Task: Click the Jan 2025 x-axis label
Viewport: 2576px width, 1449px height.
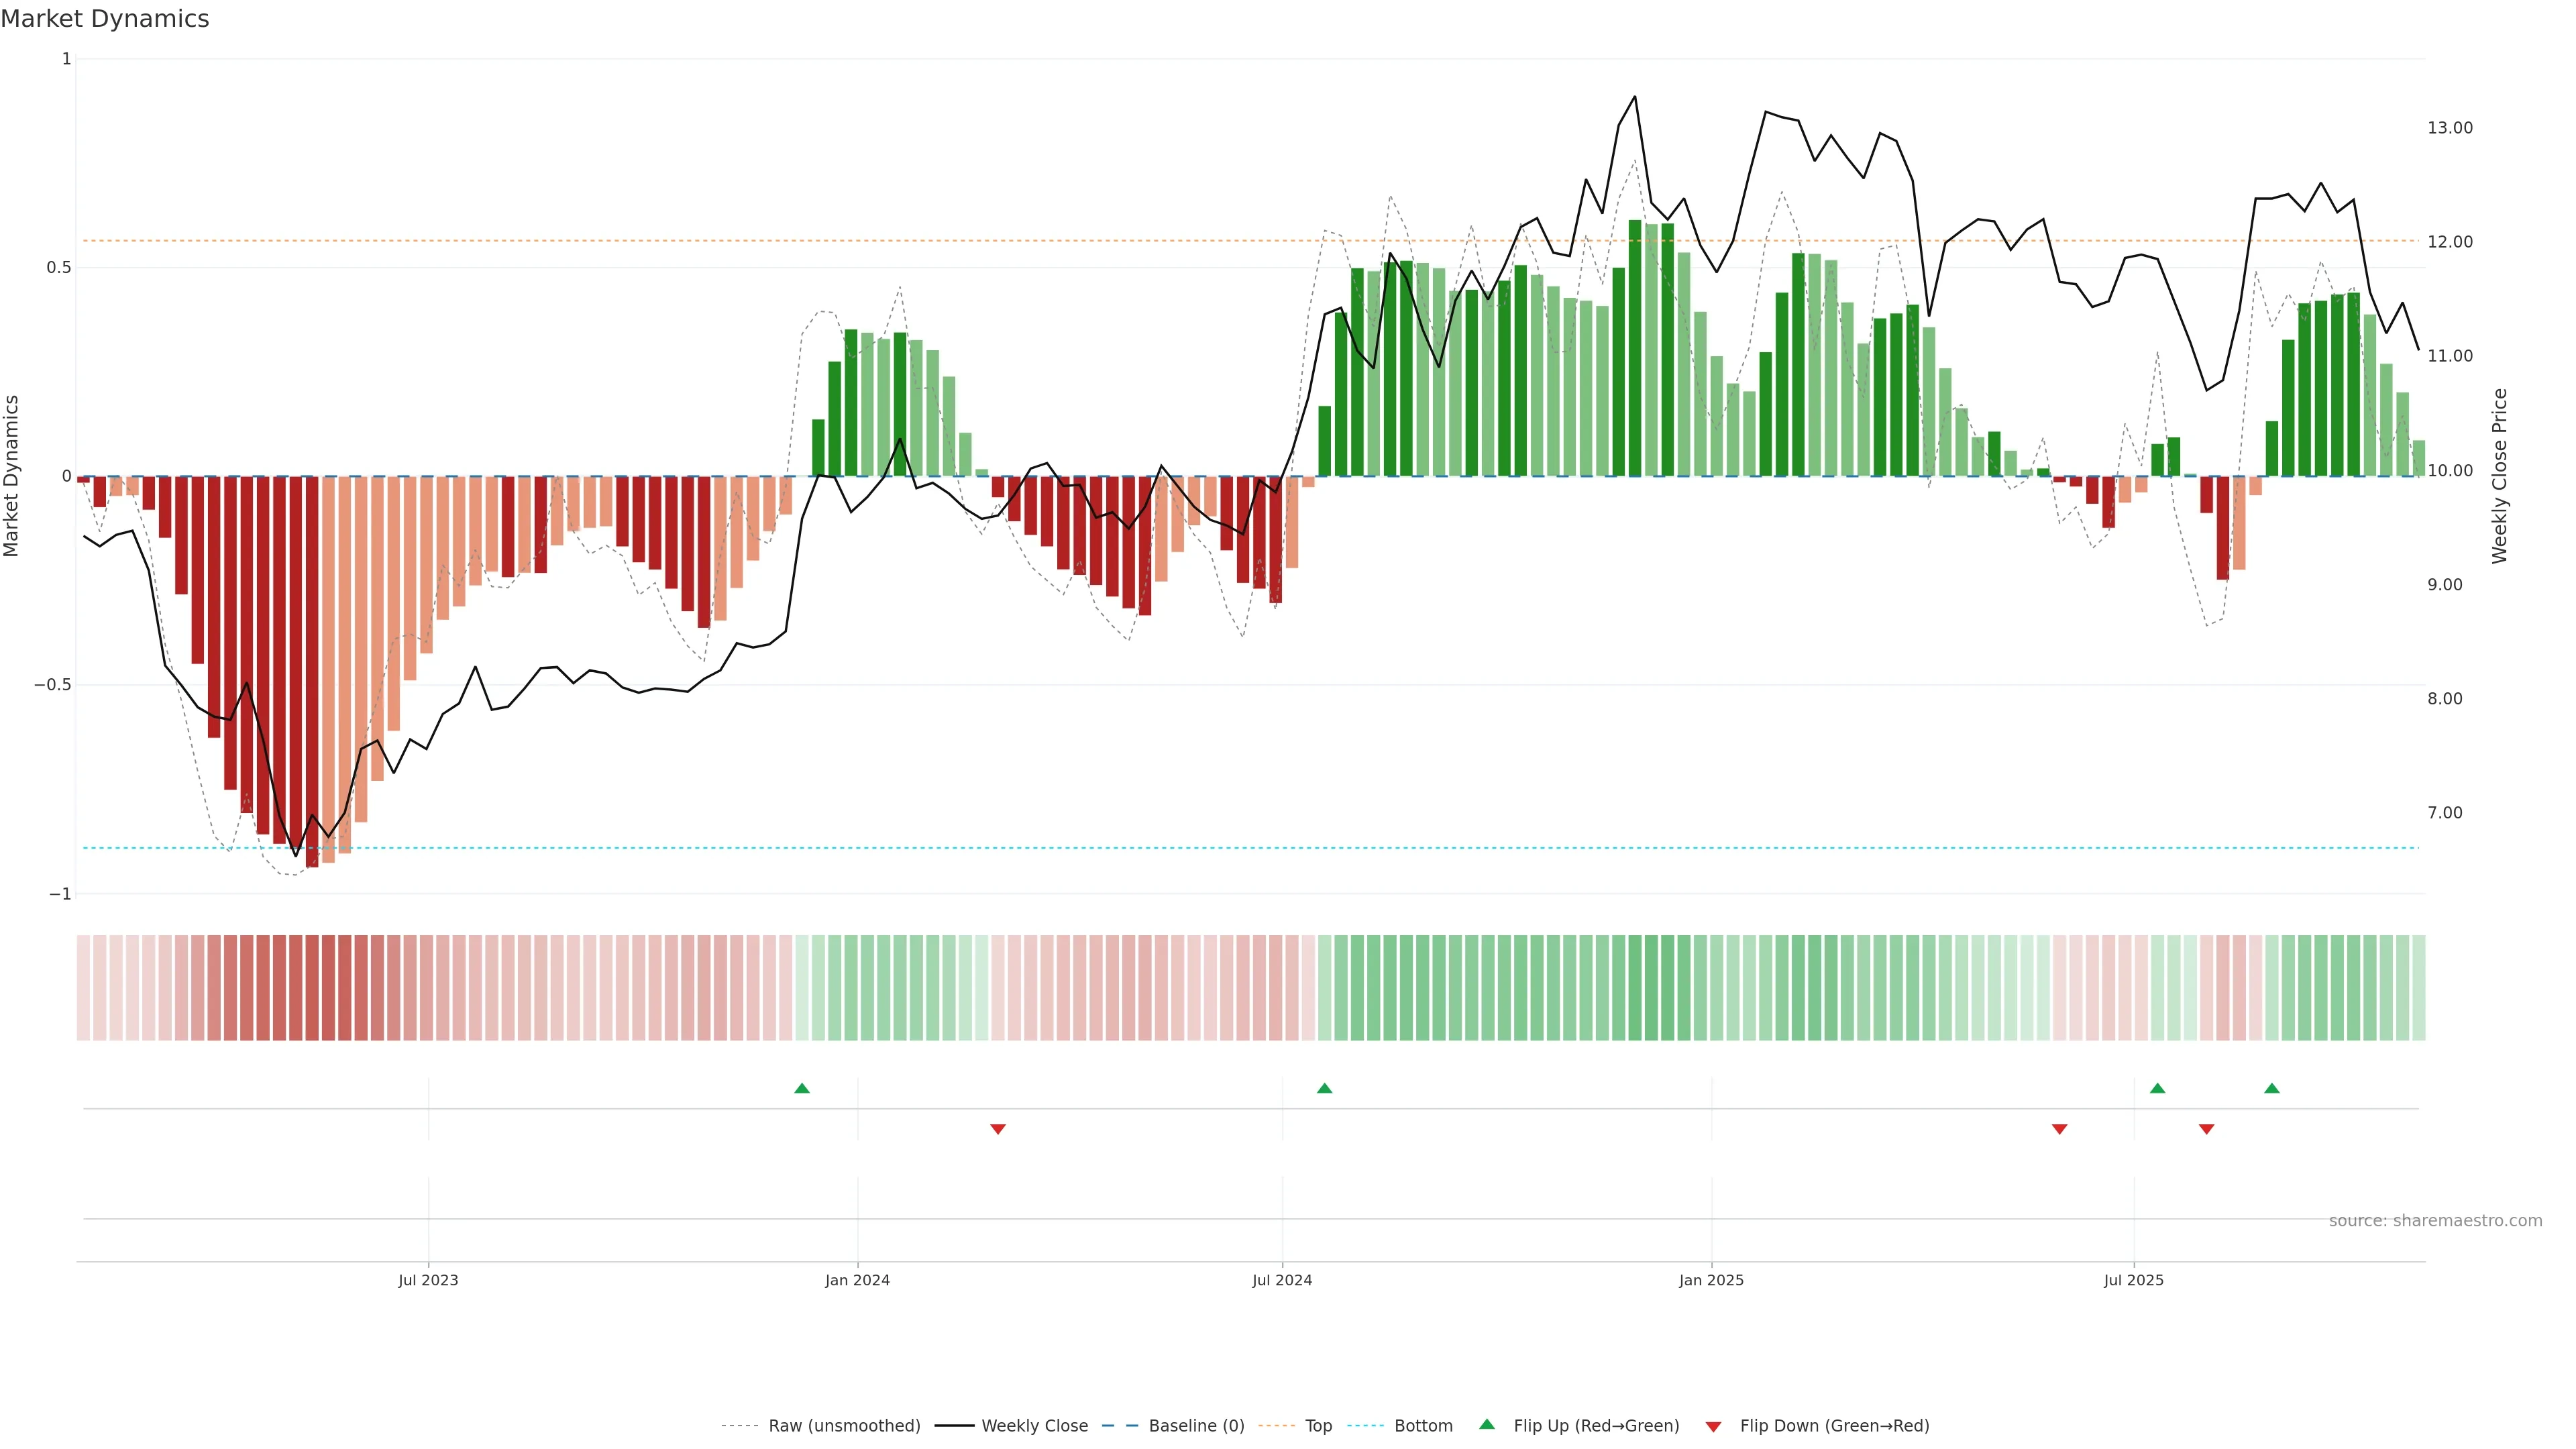Action: click(x=1711, y=1280)
